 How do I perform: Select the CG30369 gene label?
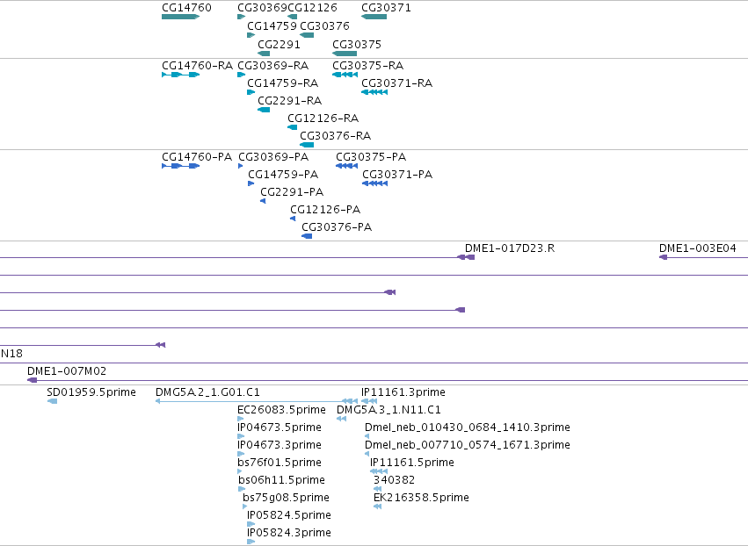click(x=263, y=8)
